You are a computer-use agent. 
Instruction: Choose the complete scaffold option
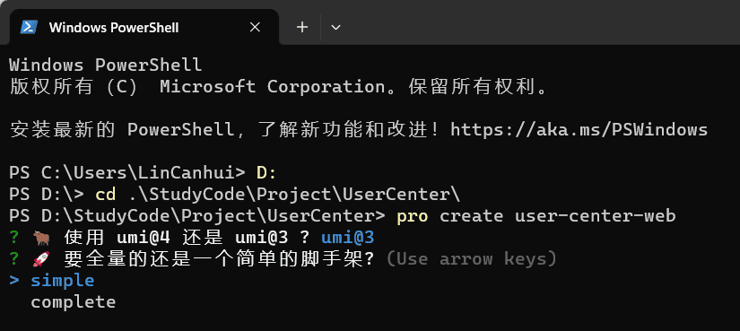[74, 302]
